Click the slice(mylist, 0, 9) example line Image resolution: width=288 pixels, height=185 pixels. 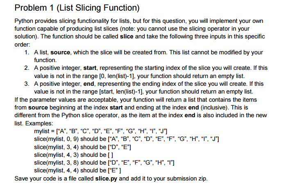click(127, 139)
